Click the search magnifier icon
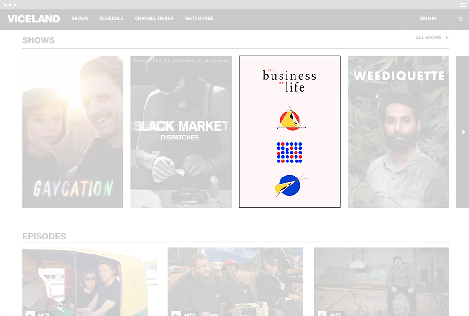Viewport: 469px width, 316px height. [461, 19]
